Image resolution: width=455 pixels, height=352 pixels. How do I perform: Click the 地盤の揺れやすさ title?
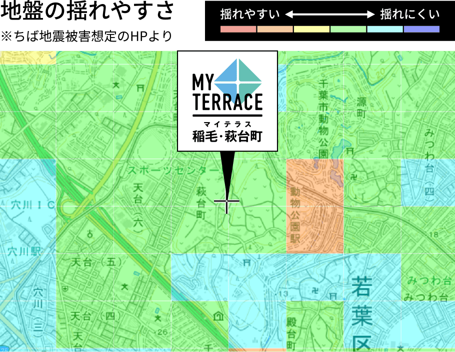point(87,11)
